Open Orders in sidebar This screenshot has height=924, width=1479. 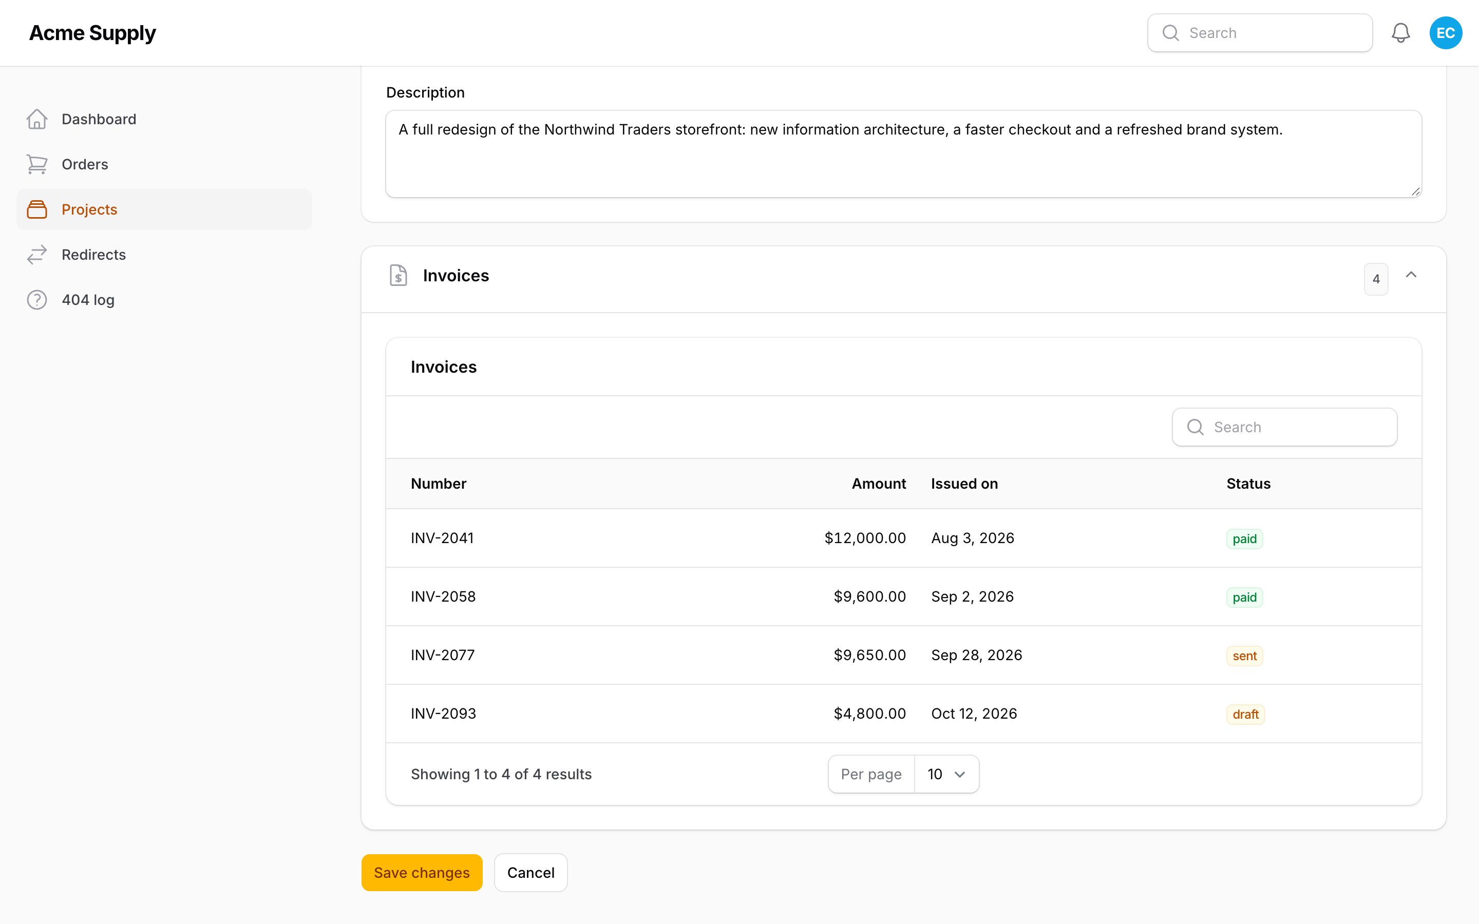click(164, 164)
